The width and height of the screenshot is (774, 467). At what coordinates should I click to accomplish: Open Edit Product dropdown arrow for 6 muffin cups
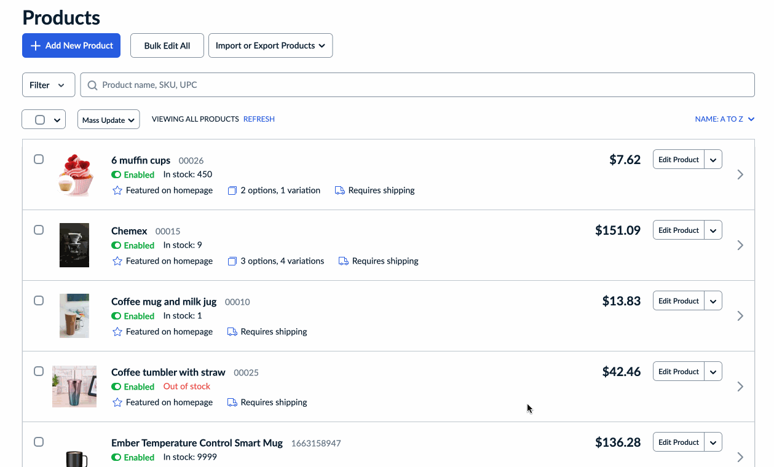point(713,160)
